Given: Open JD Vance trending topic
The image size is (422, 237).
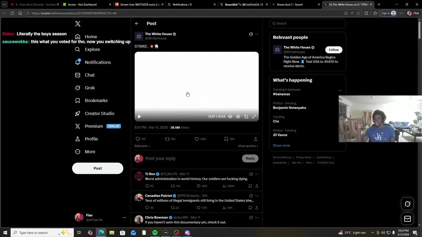Looking at the screenshot, I should pyautogui.click(x=280, y=135).
